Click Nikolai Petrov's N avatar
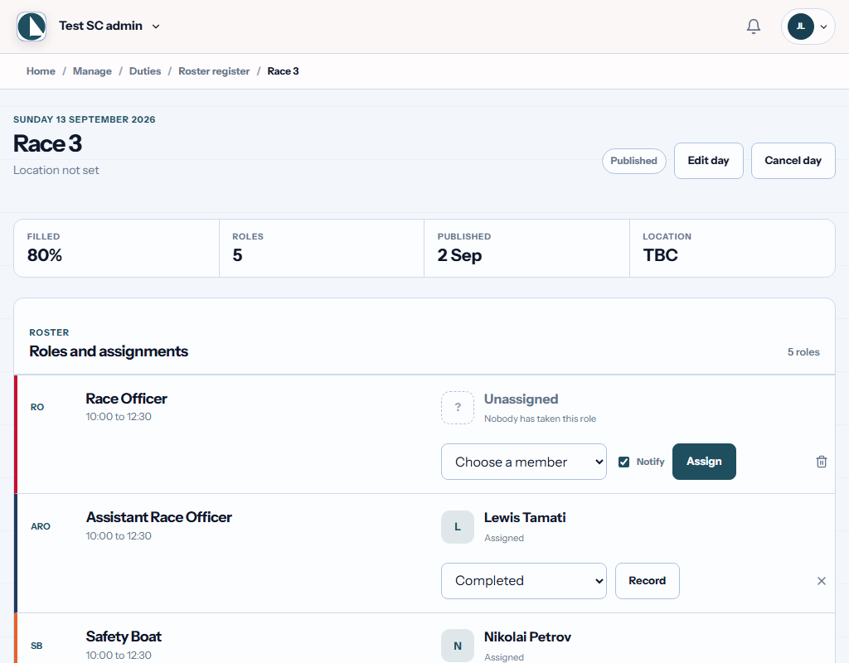Image resolution: width=849 pixels, height=663 pixels. tap(458, 646)
